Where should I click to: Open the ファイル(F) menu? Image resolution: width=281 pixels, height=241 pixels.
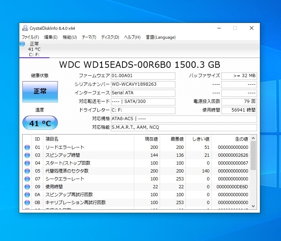[30, 37]
